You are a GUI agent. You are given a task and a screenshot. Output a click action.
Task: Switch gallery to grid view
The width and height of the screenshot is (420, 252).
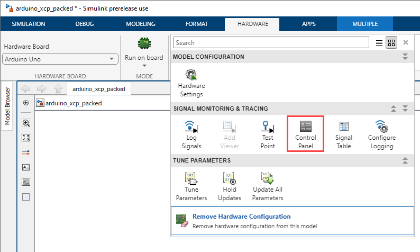coord(391,43)
